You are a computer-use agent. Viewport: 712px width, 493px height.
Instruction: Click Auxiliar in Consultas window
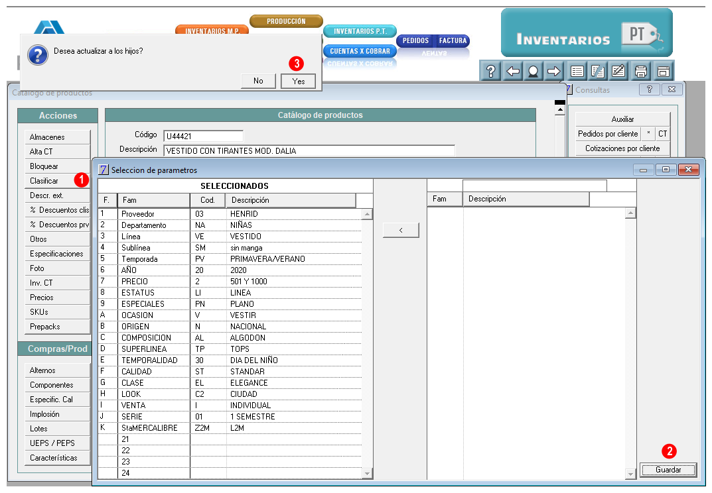(x=622, y=119)
